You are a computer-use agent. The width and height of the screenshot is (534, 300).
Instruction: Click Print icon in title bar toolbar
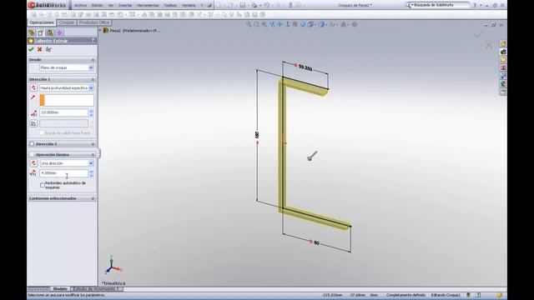pos(254,5)
